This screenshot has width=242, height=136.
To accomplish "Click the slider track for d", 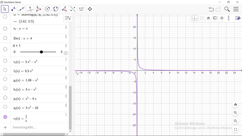I will tap(30, 52).
